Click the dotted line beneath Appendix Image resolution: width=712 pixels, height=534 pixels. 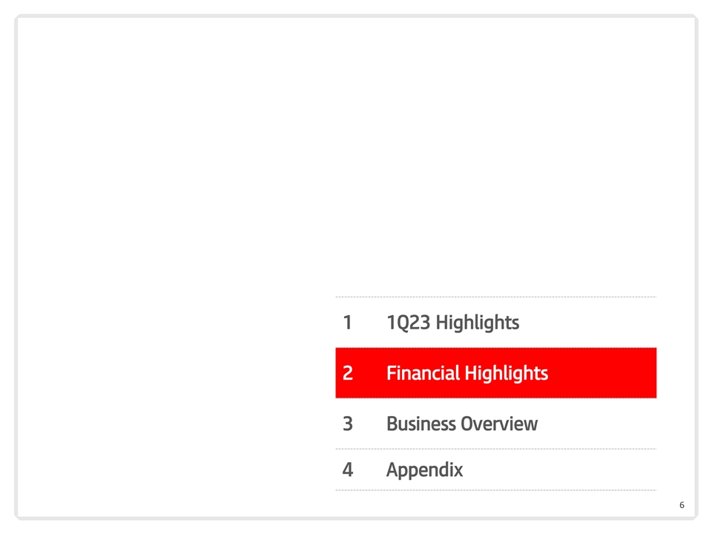[x=496, y=490]
